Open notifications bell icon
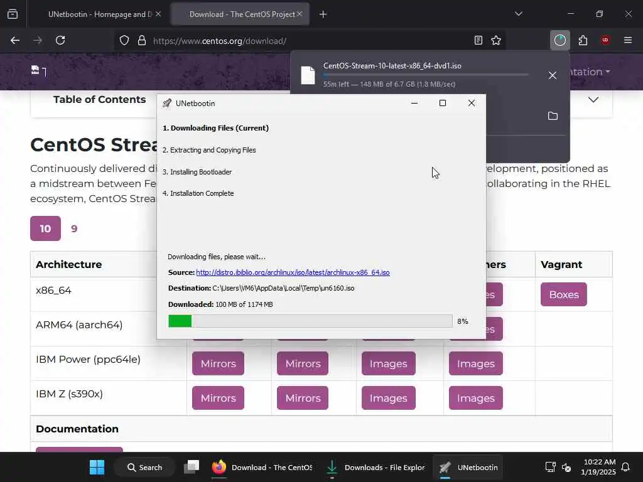 click(625, 467)
